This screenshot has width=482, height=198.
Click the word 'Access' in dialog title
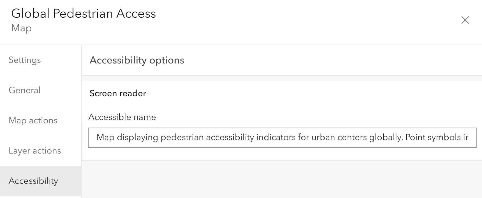[136, 14]
